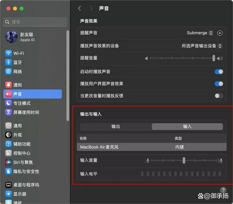Open 所选声音输出设备 dropdown

pos(202,46)
